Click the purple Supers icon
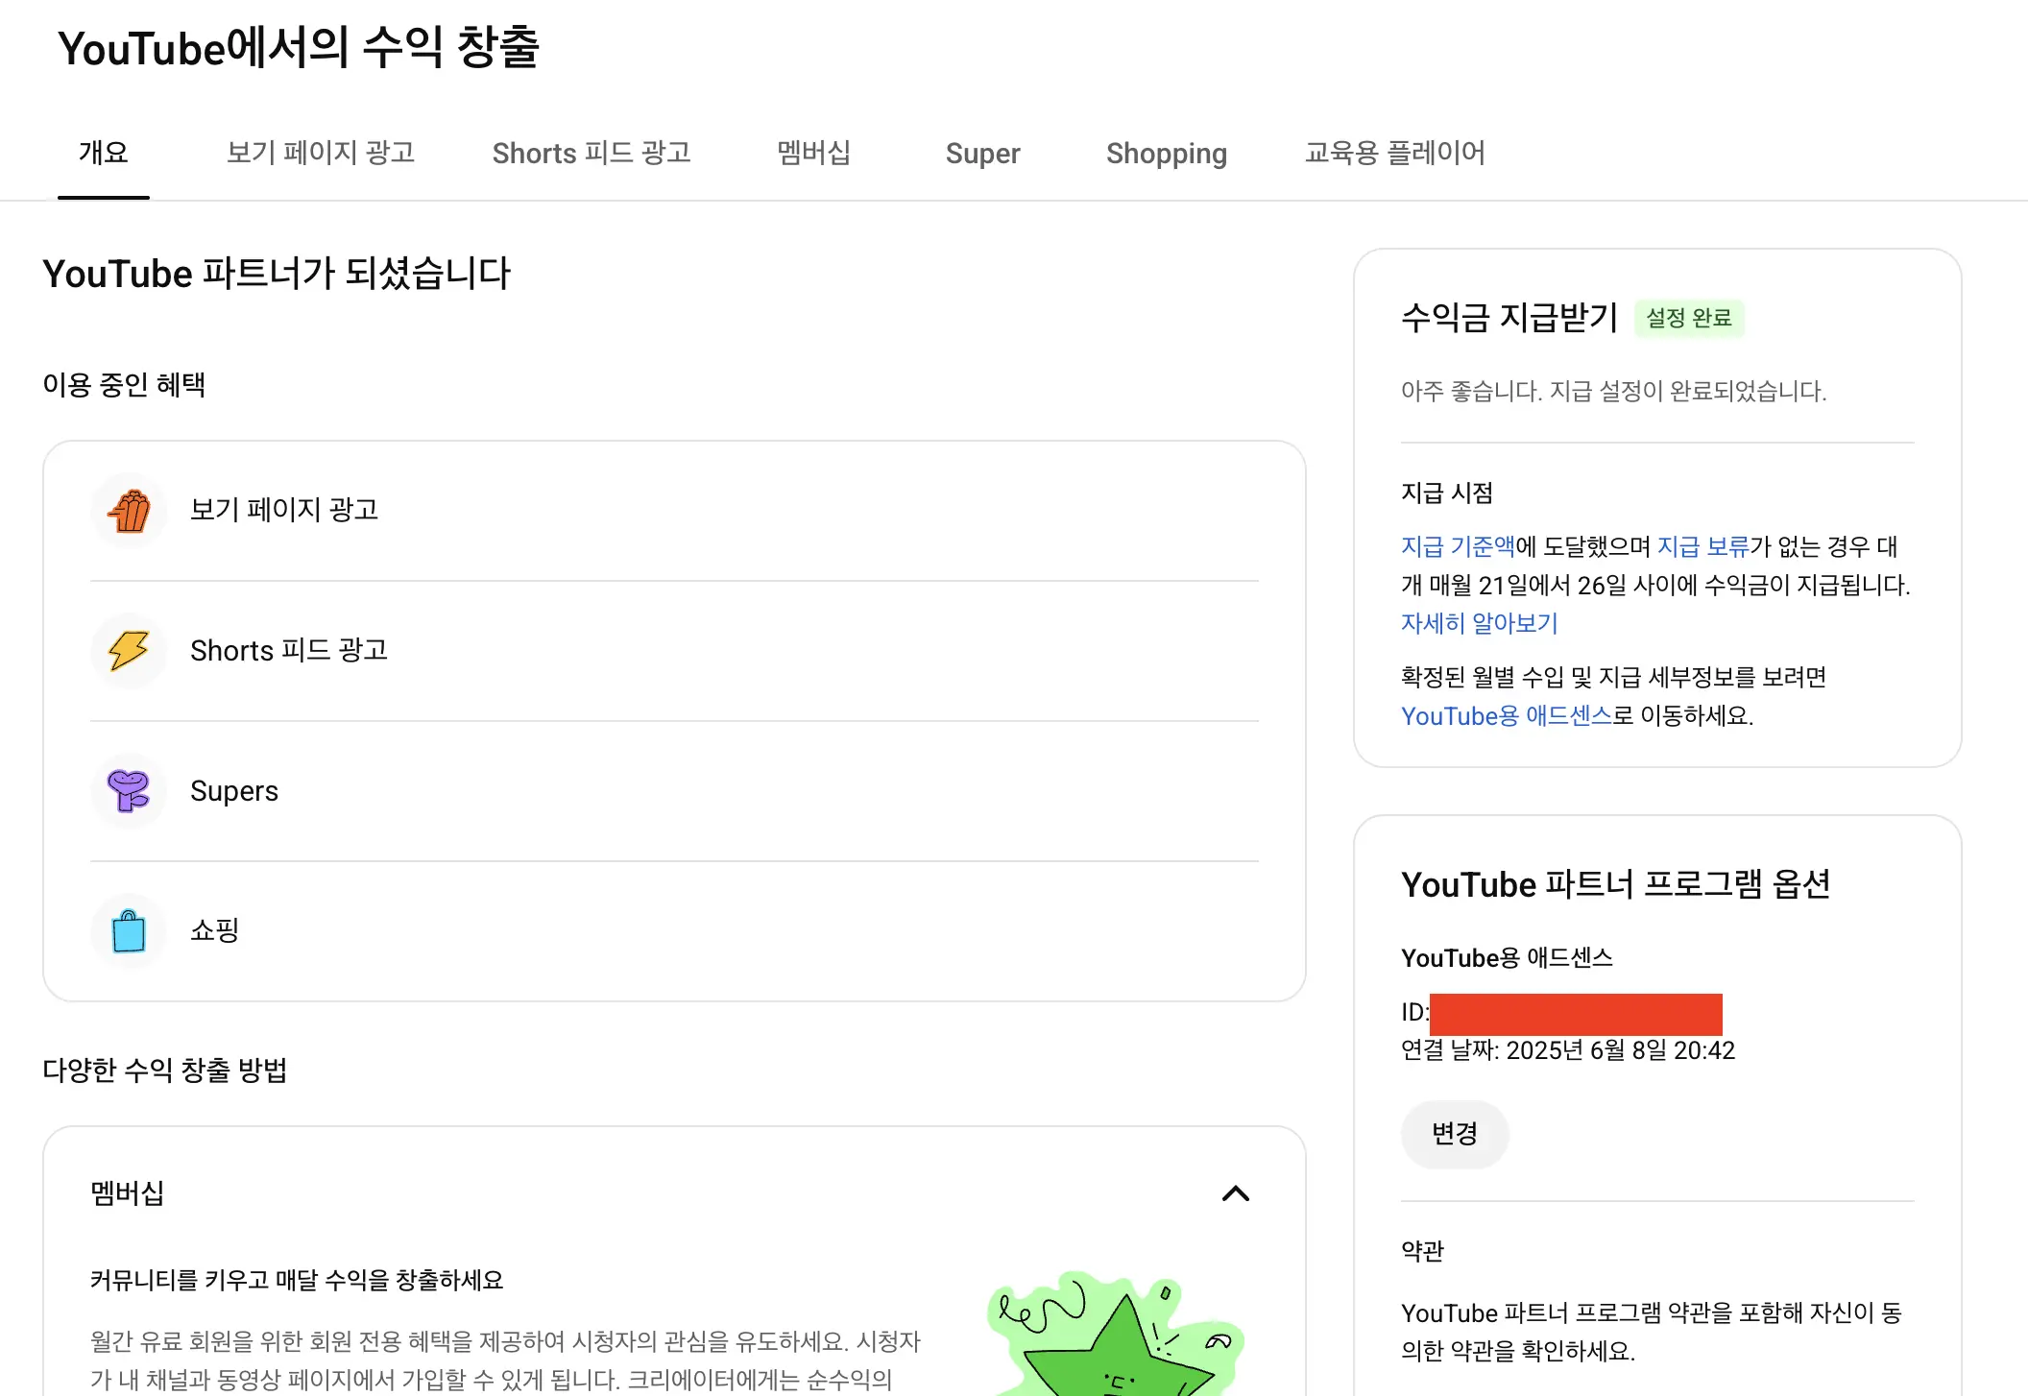 click(130, 791)
